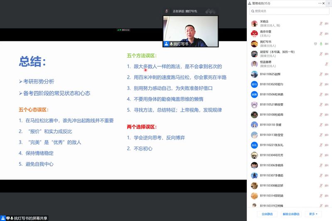The width and height of the screenshot is (332, 221).
Task: Unmute 宋晓含's microphone icon
Action: coord(321,23)
